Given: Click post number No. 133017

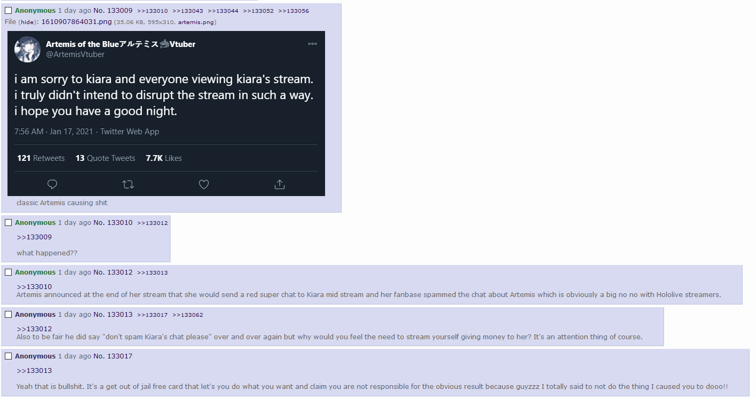Looking at the screenshot, I should (x=113, y=356).
